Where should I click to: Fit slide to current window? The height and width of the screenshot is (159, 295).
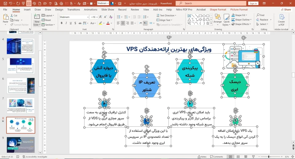(293, 157)
